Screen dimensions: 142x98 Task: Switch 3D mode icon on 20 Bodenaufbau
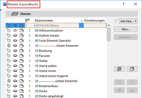coord(22,86)
